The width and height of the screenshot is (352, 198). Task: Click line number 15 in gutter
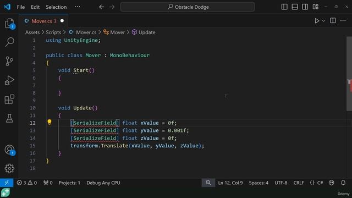pos(32,146)
